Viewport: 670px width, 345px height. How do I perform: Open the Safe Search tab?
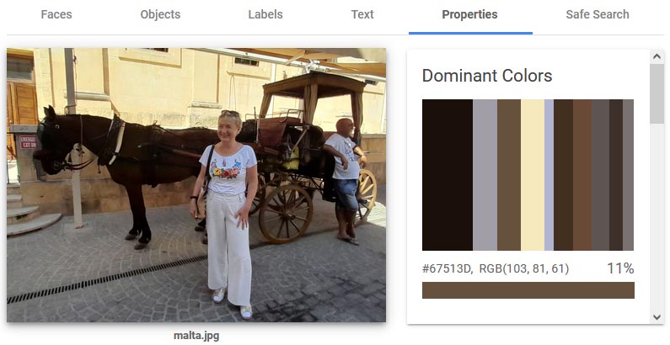(598, 14)
